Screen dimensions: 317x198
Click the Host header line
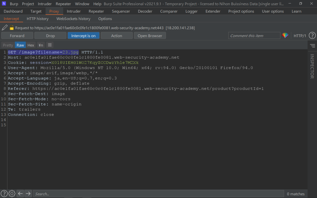(94, 57)
